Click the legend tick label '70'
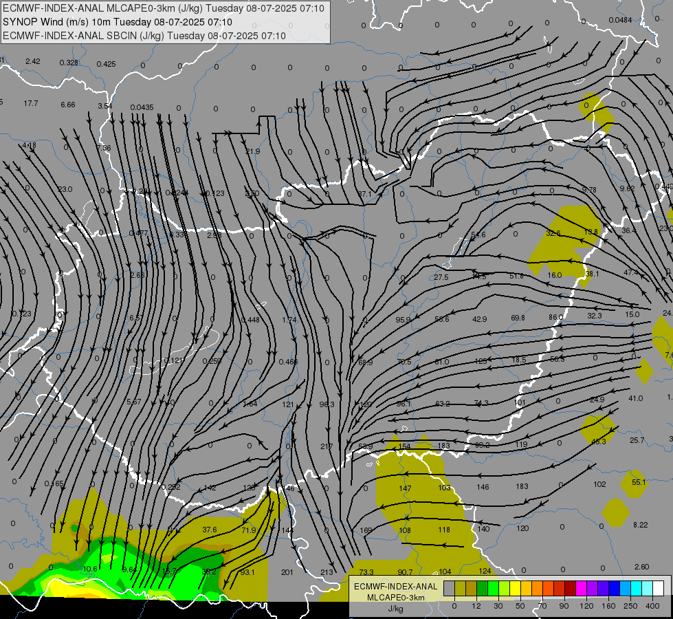Screen dimensions: 673x619 point(542,606)
